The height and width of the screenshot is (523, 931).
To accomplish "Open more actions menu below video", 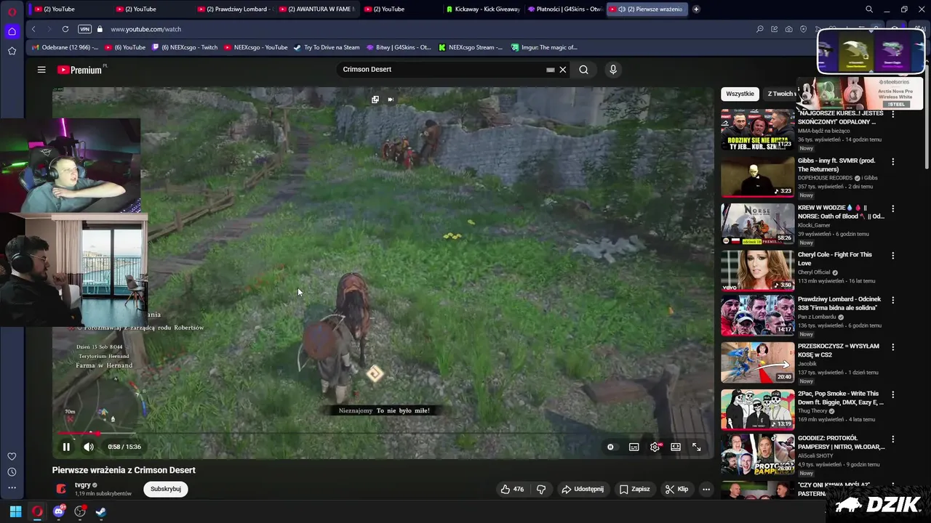I will [706, 489].
